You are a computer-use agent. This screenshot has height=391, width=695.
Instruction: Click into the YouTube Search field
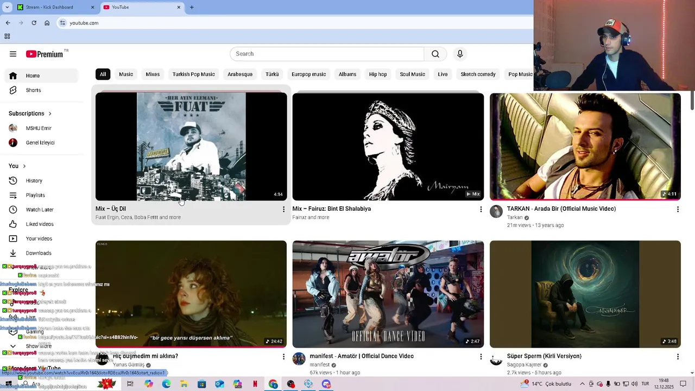(x=327, y=54)
